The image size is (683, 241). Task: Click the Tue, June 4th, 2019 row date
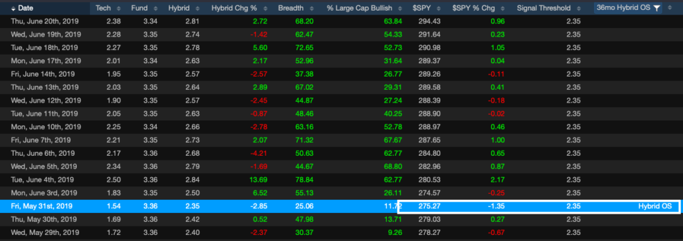(x=42, y=179)
